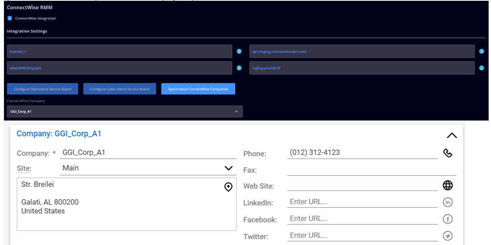Click the heimdal_f input field
This screenshot has width=491, height=245.
point(120,51)
